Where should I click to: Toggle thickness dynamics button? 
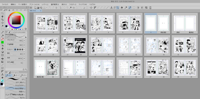tap(24, 54)
